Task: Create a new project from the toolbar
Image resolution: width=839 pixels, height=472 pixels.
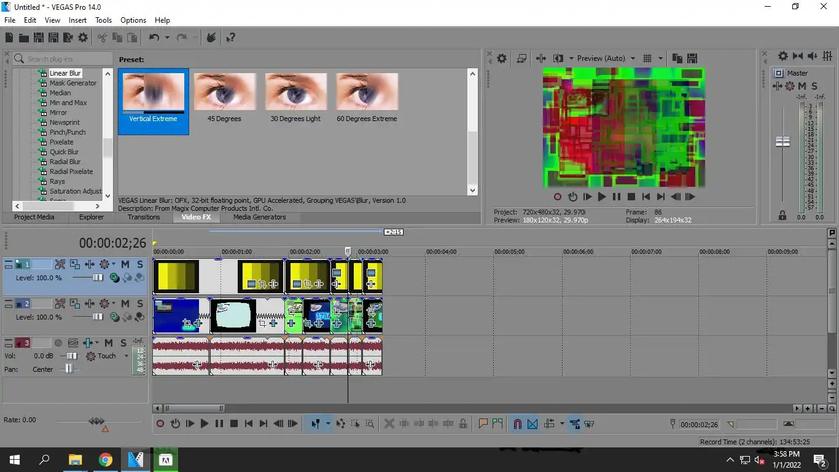Action: 9,37
